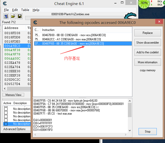Click the Found: 712 label
The image size is (165, 143).
point(9,22)
